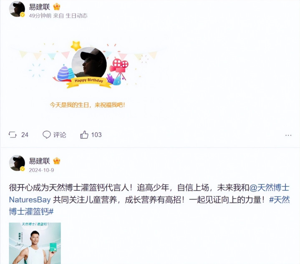Like the birthday post with thumbs-up icon
This screenshot has width=300, height=264.
84,135
